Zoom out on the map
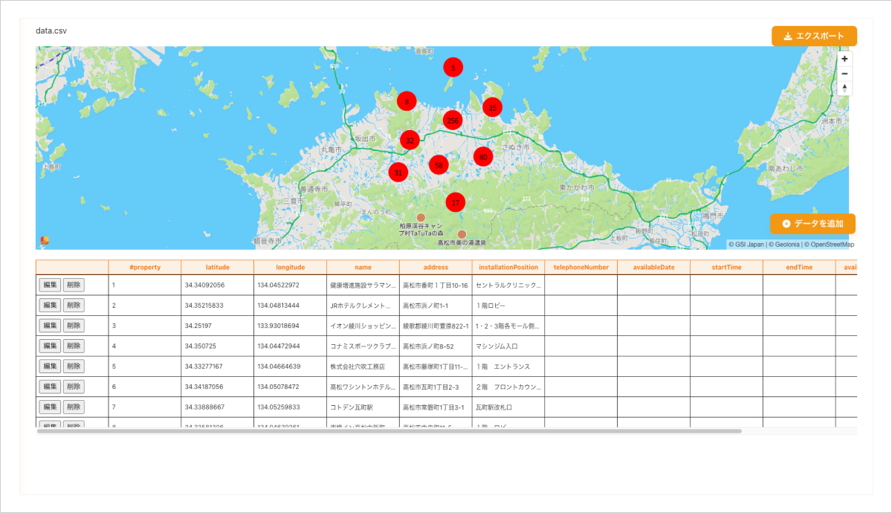 pos(844,74)
